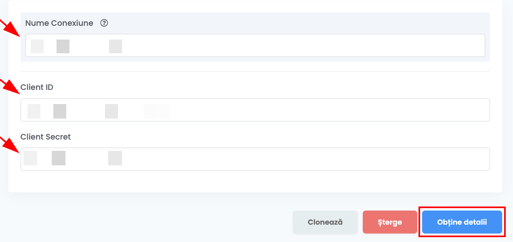Click the horizontal divider above the Client ID label
The width and height of the screenshot is (513, 242).
255,71
